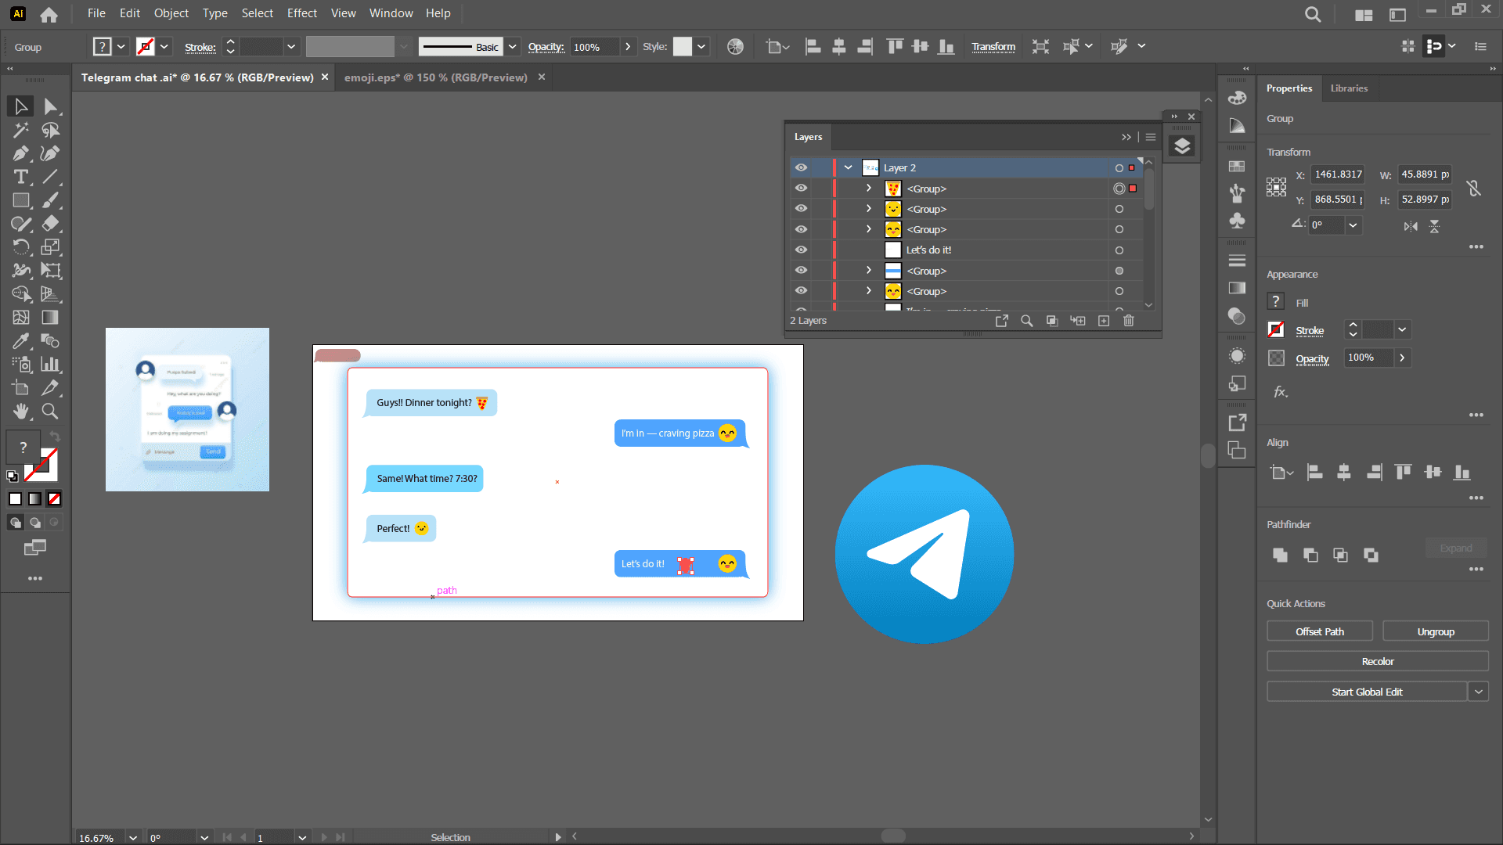Delete selection with Layers trash icon
The image size is (1503, 845).
click(x=1129, y=321)
